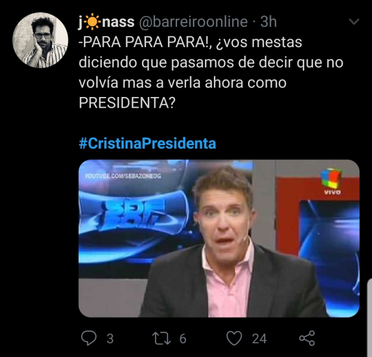The width and height of the screenshot is (372, 357).
Task: Click the like count showing 24
Action: [x=259, y=339]
